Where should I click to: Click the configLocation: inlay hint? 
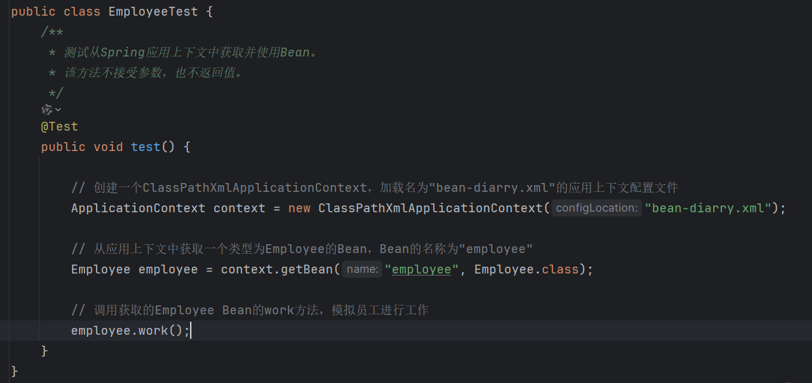coord(597,207)
